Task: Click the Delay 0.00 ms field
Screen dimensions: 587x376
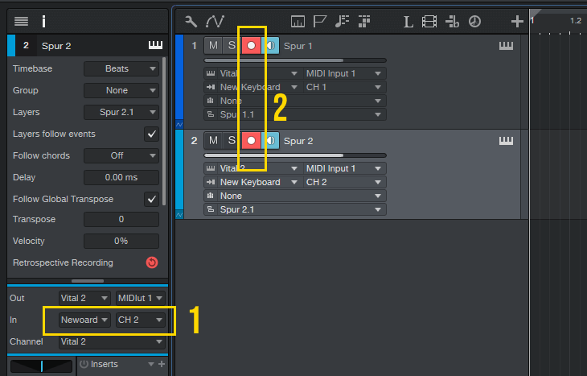Action: point(121,177)
